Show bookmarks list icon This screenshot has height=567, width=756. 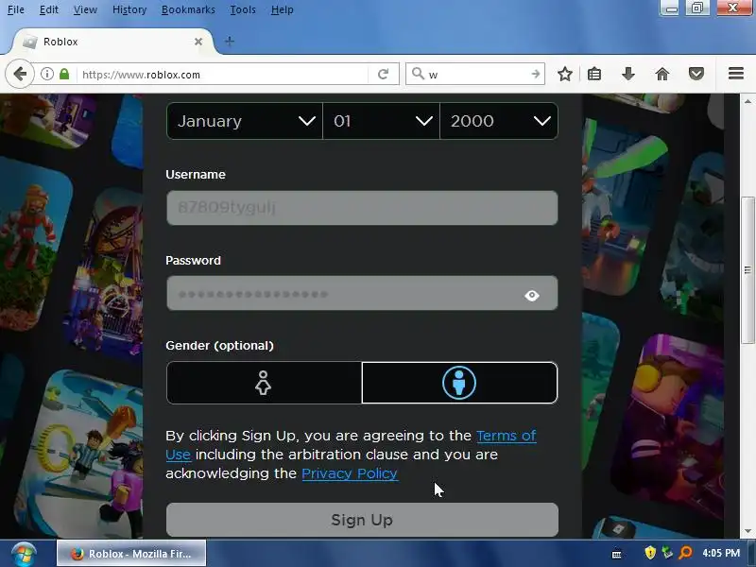pyautogui.click(x=594, y=75)
